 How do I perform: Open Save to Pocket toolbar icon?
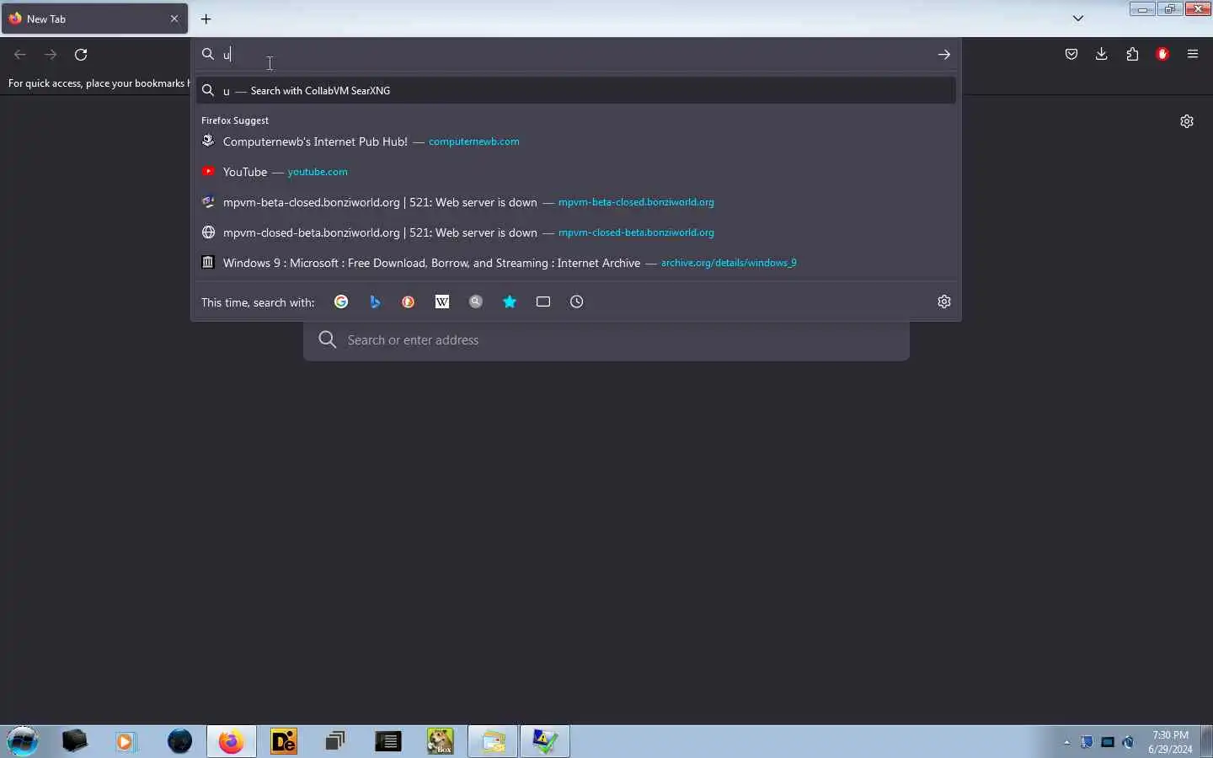tap(1071, 55)
